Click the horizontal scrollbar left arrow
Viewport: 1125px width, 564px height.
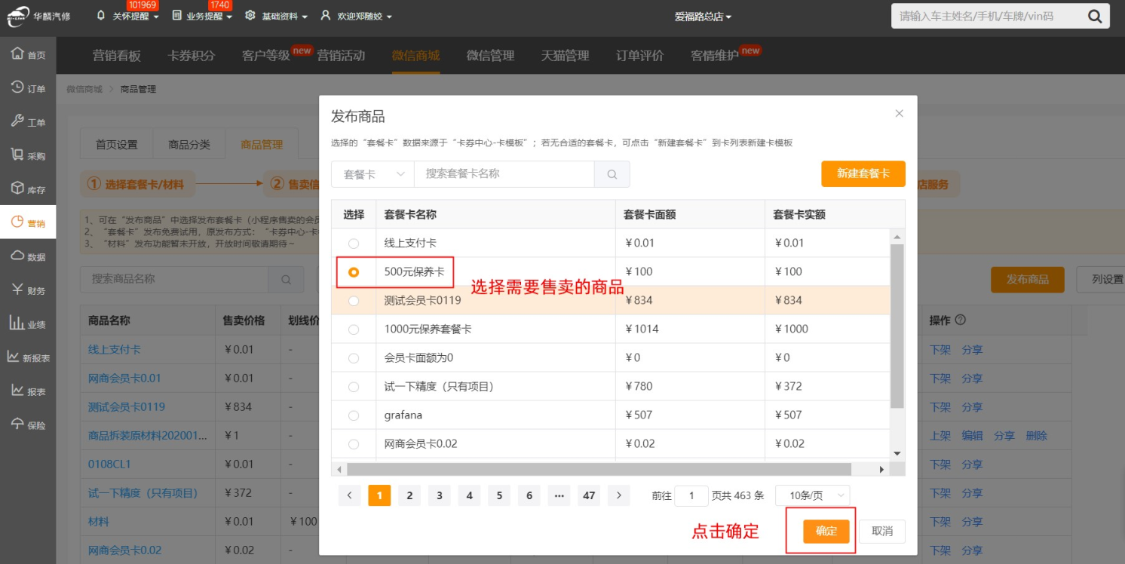tap(339, 469)
